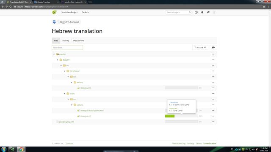Open more options for strings.xml under coreFlavor

pos(213,88)
